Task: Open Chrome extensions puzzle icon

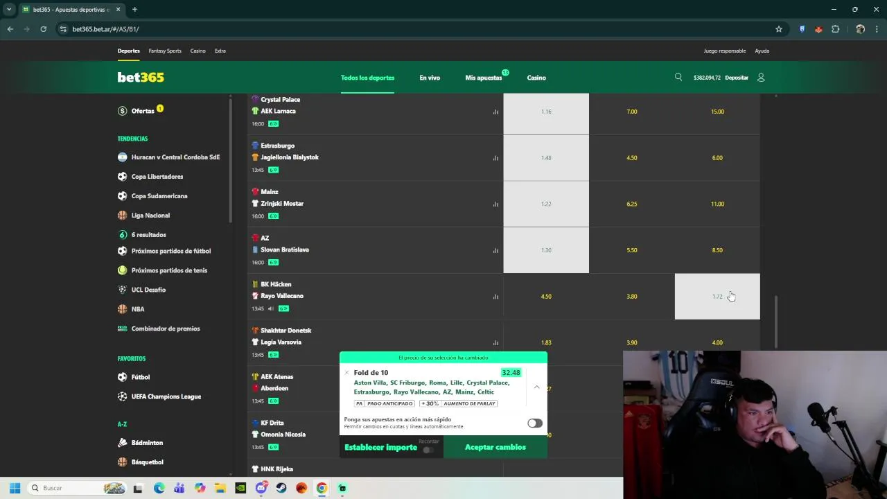Action: click(835, 29)
